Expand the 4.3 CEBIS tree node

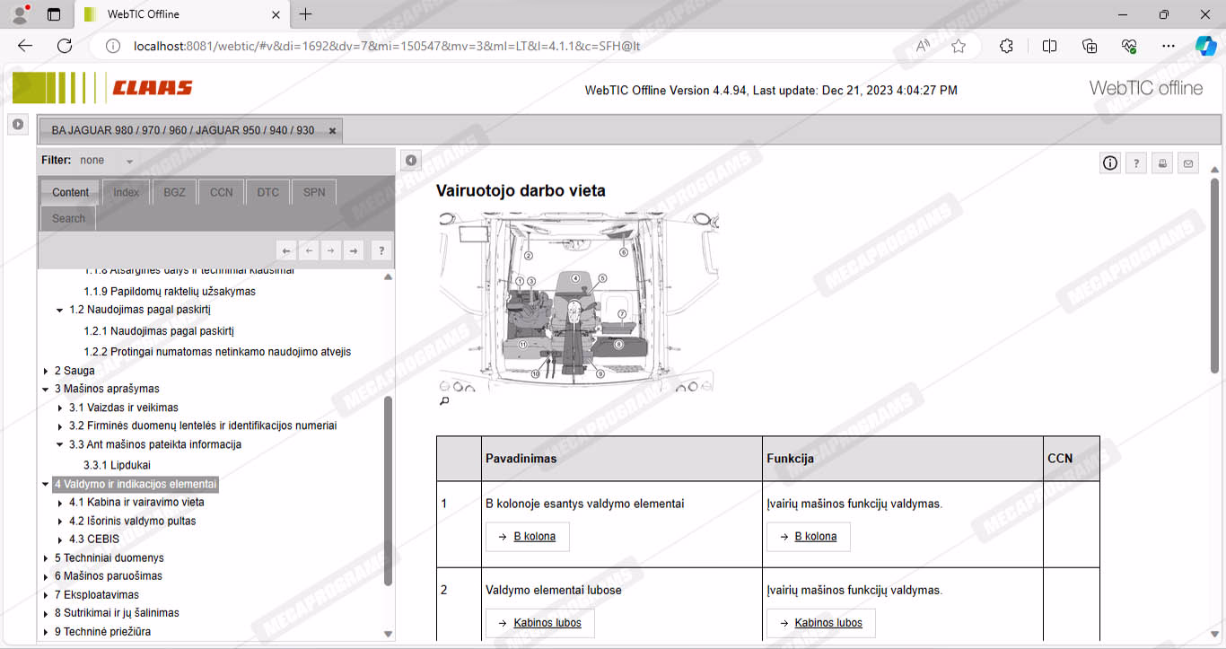60,539
